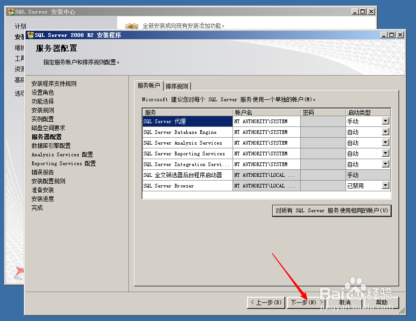
Task: Click 帮助 button
Action: (382, 302)
